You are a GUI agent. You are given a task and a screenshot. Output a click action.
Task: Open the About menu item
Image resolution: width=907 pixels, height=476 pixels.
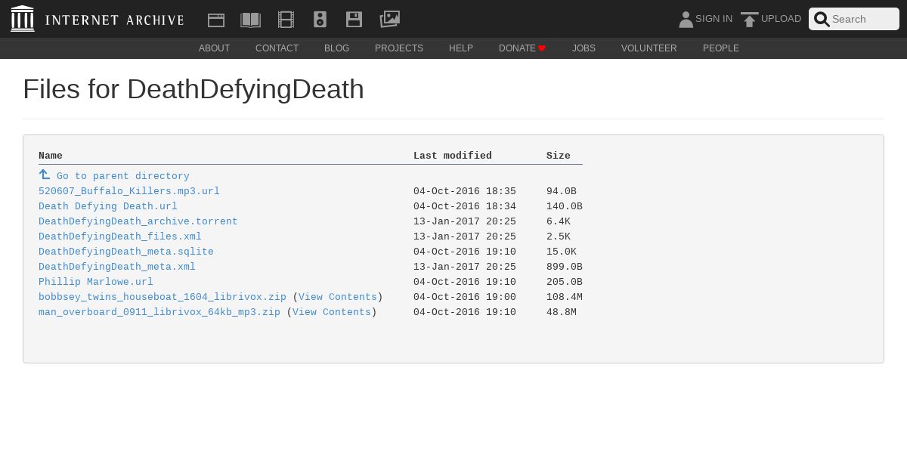click(214, 48)
